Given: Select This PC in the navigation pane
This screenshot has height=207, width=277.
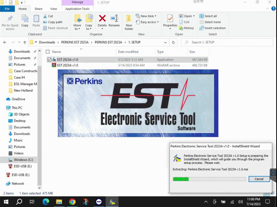Looking at the screenshot, I should [x=17, y=108].
